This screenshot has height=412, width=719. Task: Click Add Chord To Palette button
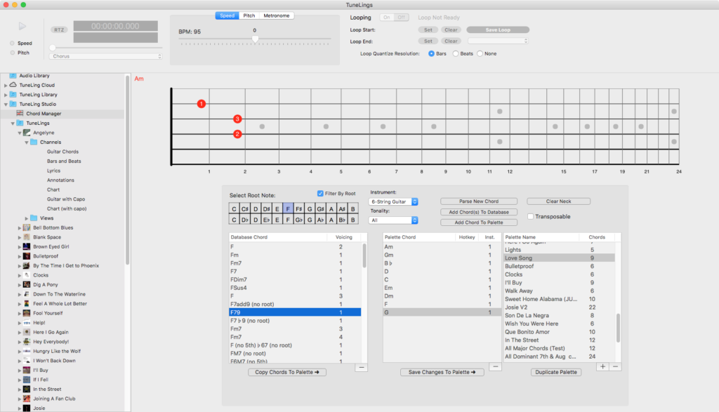tap(479, 222)
